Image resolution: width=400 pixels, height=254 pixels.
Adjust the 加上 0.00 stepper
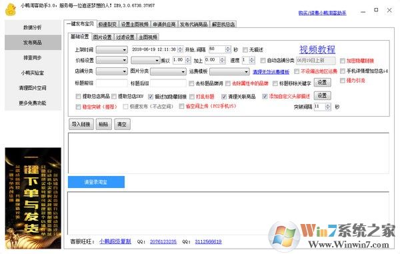[223, 60]
